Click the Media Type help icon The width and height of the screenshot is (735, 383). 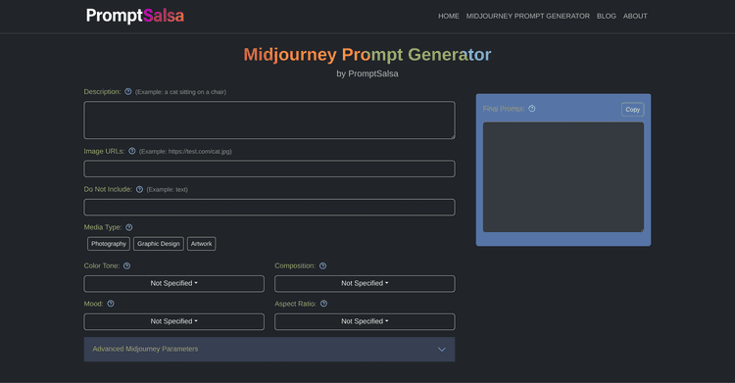129,227
